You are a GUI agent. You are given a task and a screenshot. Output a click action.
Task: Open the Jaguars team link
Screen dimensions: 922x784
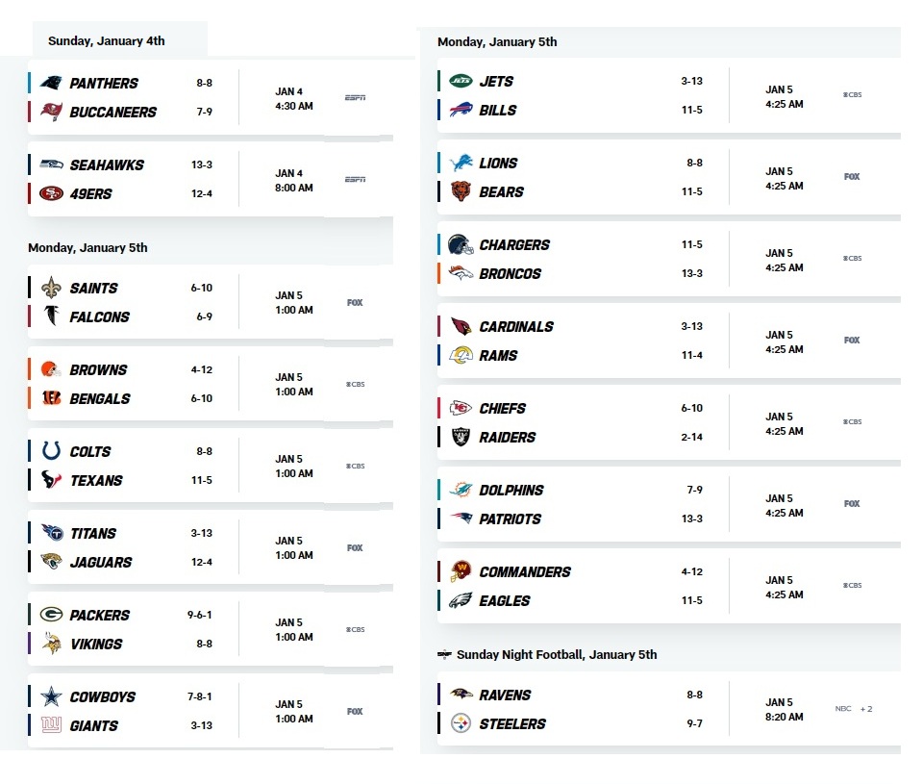coord(101,562)
